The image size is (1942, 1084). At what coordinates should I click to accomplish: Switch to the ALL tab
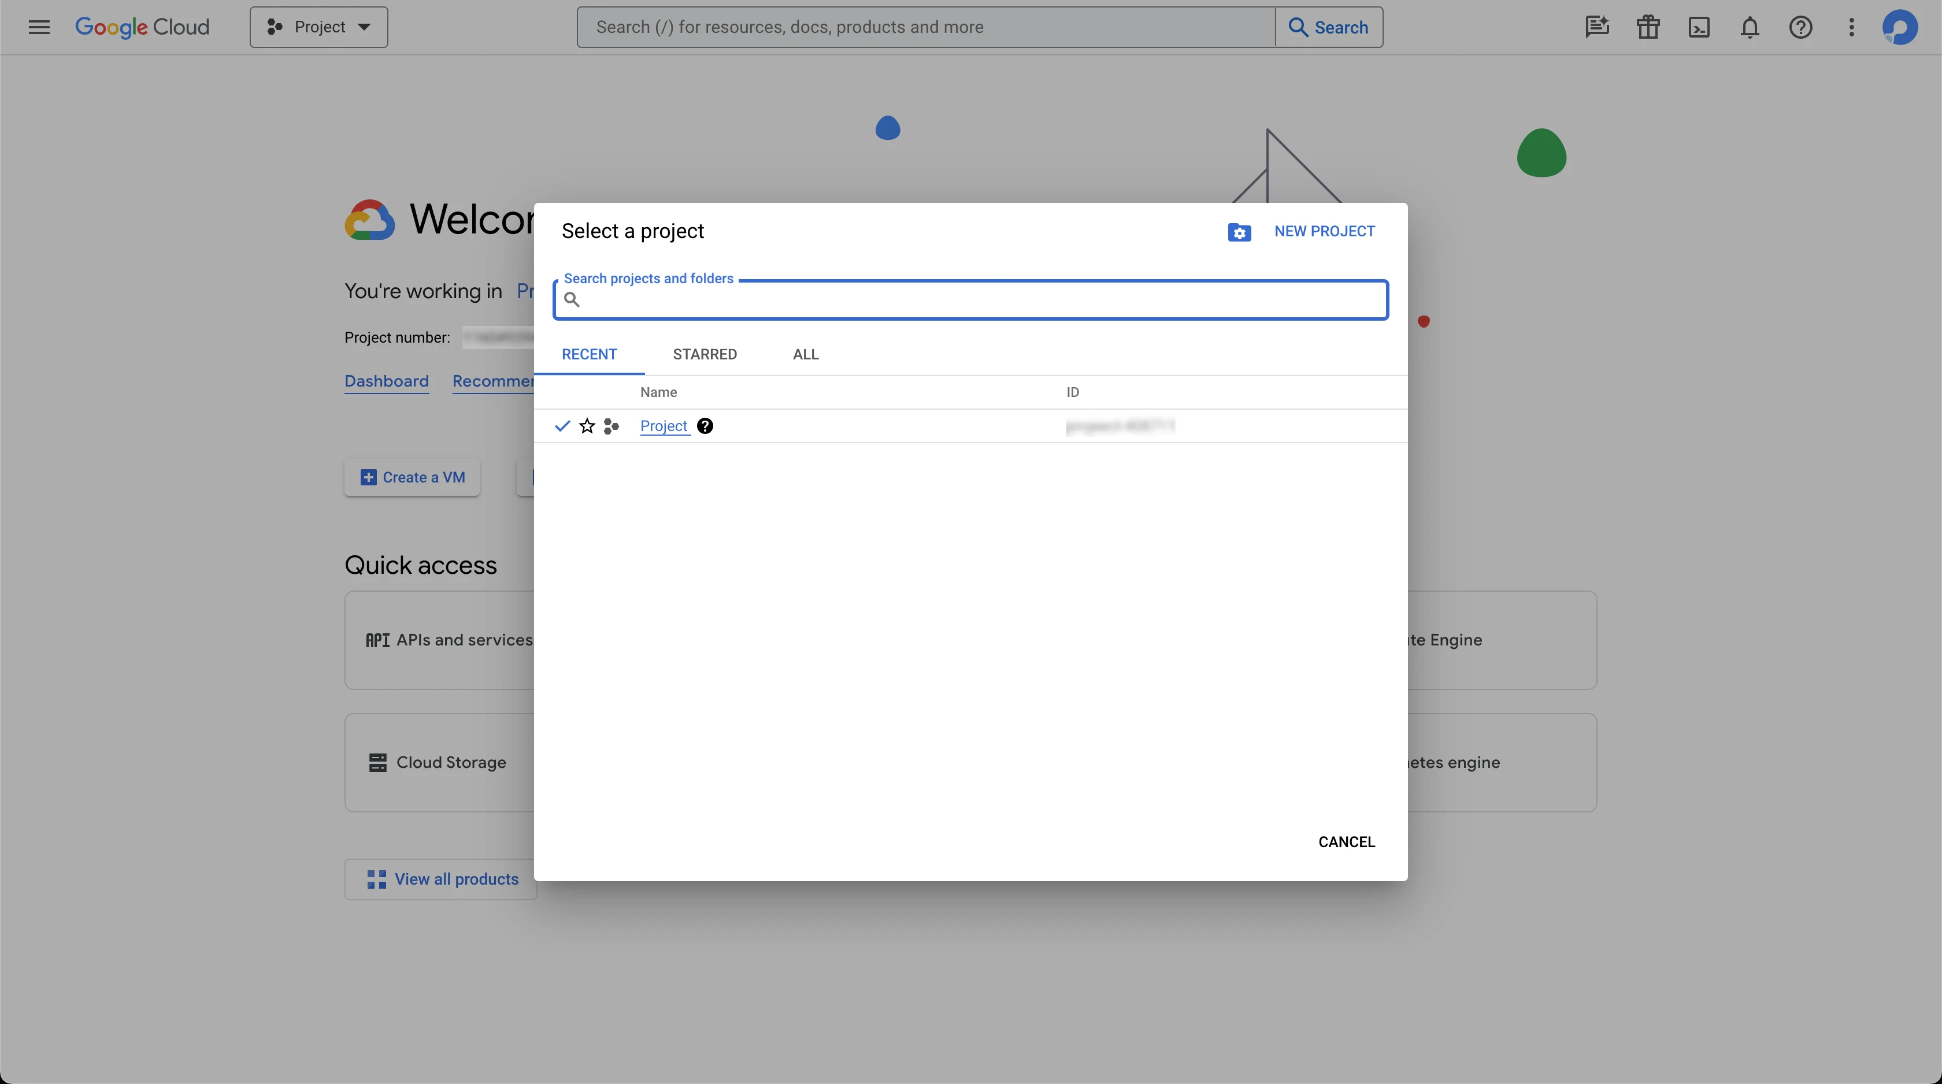[x=806, y=354]
